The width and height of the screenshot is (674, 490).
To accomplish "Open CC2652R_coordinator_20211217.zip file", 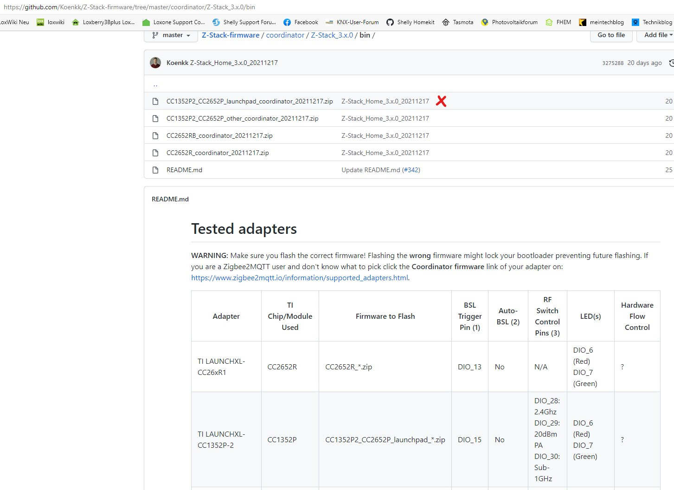I will 218,153.
